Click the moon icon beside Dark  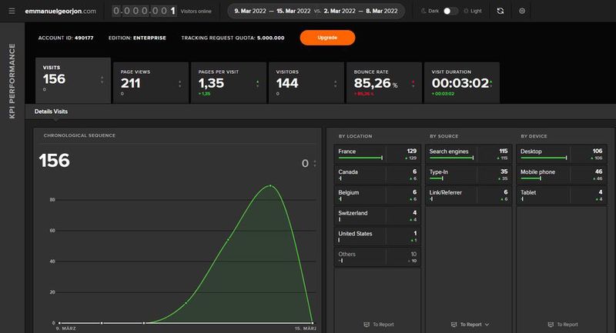tap(423, 11)
